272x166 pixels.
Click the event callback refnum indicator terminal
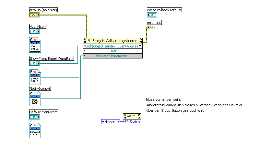pos(152,15)
